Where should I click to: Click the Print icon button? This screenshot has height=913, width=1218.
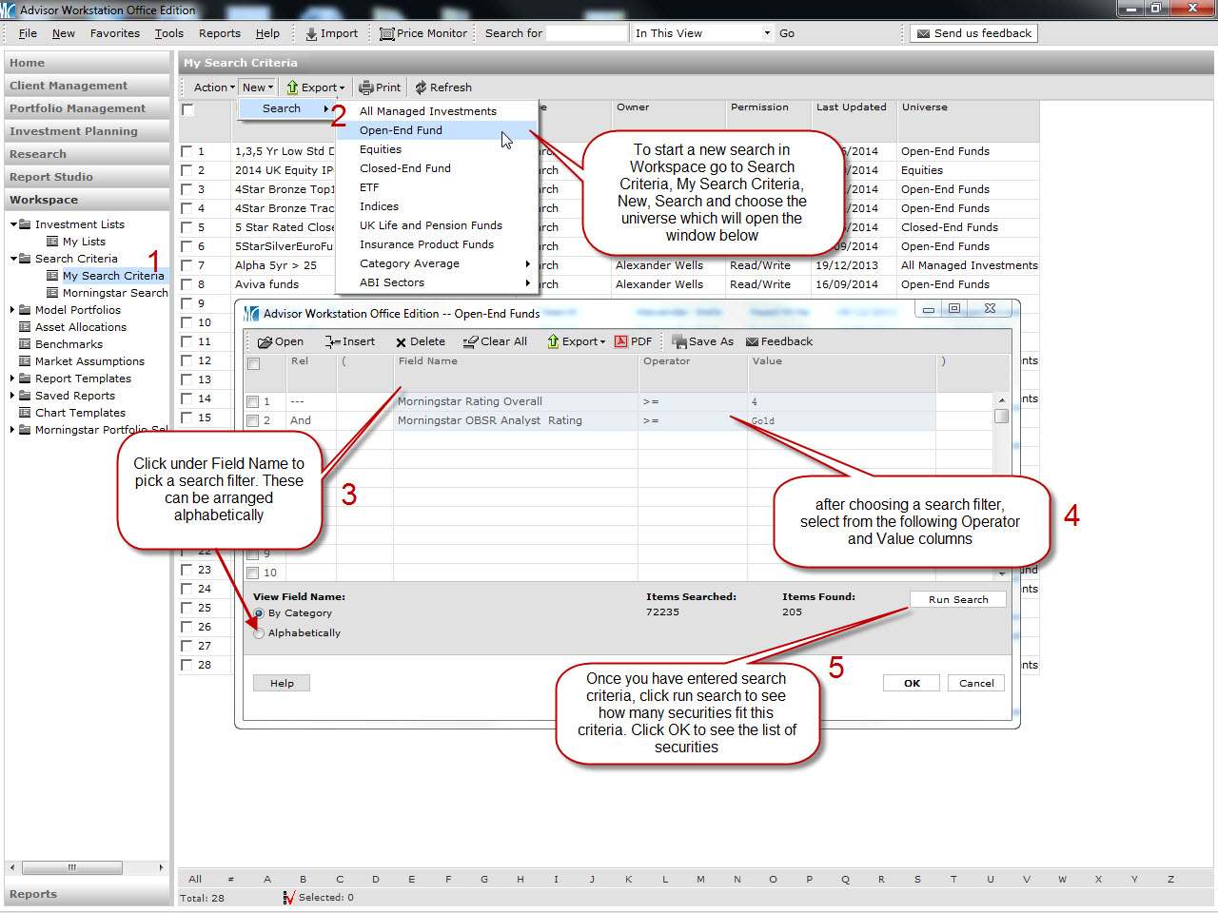point(380,87)
